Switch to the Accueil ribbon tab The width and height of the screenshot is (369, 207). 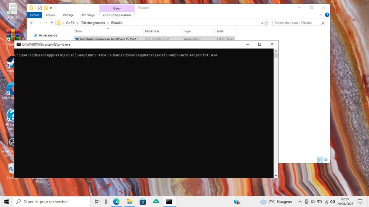(x=50, y=15)
